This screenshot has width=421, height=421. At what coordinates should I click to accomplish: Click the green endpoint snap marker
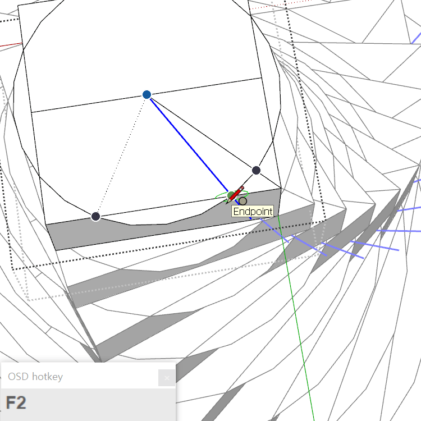click(231, 195)
